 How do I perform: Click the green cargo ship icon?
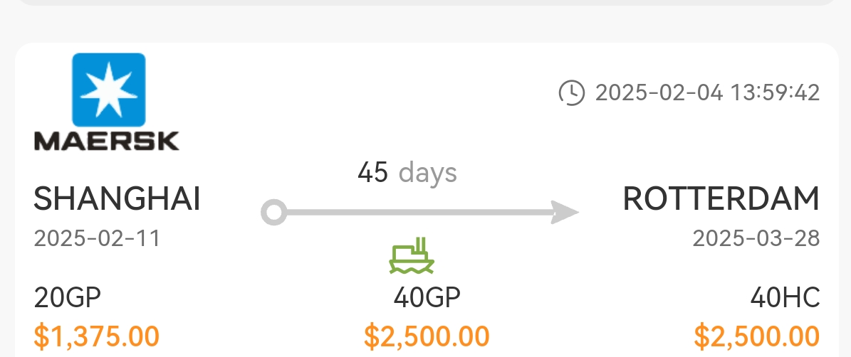[412, 255]
